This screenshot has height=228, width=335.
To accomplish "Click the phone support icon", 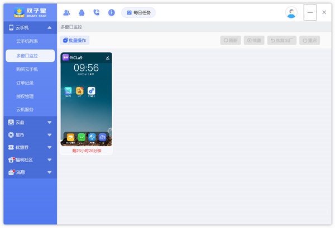I will point(97,12).
